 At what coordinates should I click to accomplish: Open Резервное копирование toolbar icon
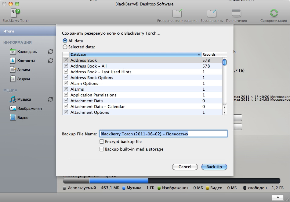click(x=177, y=13)
